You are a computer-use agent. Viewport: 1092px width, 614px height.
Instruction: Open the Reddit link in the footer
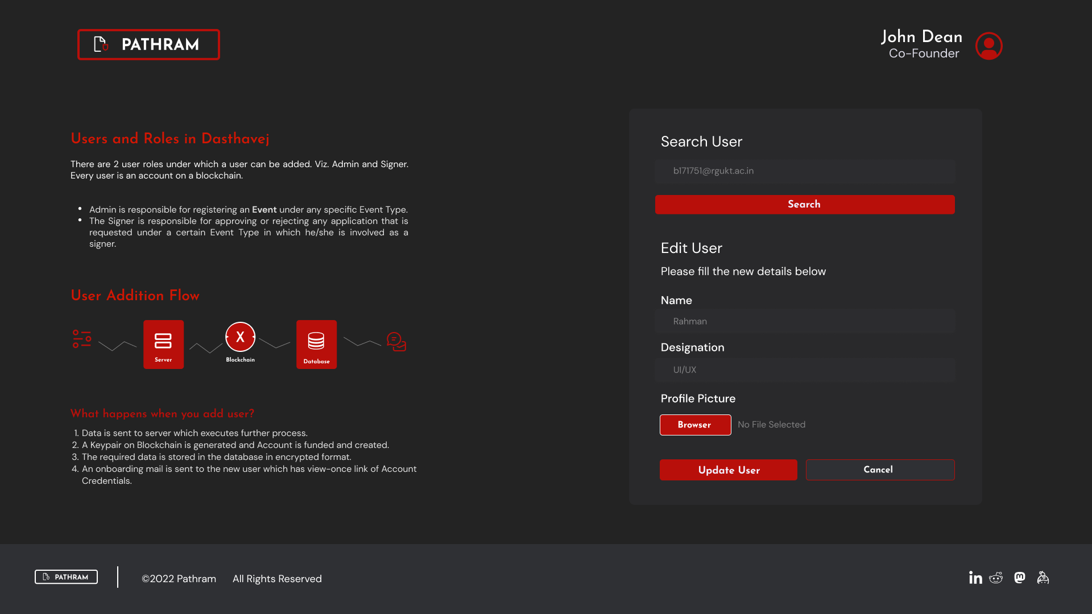coord(996,578)
